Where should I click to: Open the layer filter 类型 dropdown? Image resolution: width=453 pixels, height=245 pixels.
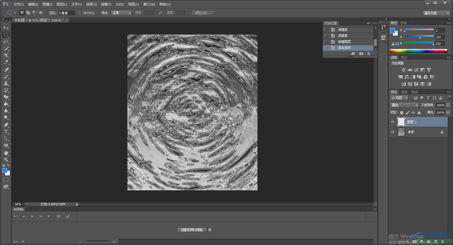point(399,98)
